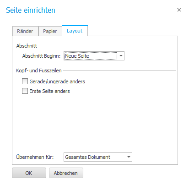
Task: Switch to the Ränder tab
Action: pyautogui.click(x=25, y=31)
